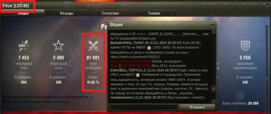271x114 pixels.
Task: Go to the Сводка tab
Action: (x=23, y=13)
